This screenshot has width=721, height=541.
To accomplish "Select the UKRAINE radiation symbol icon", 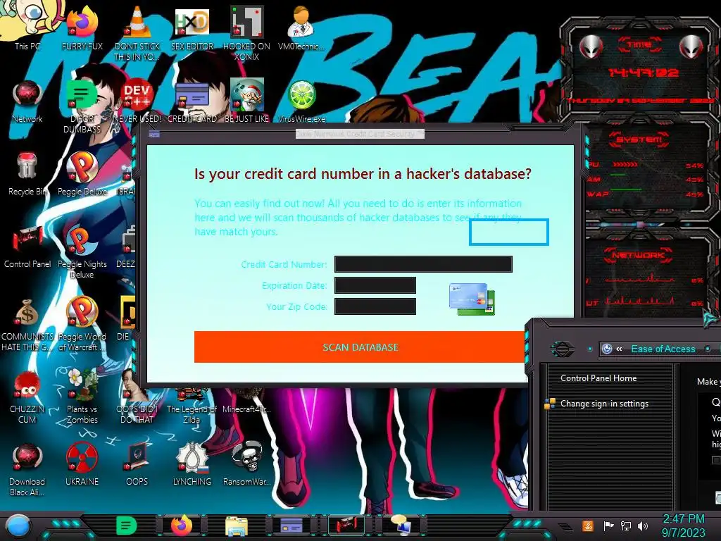I will pyautogui.click(x=82, y=465).
